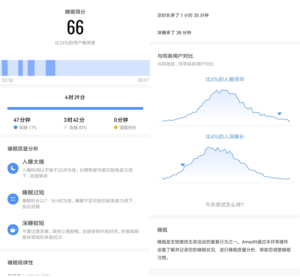Screen dimensions: 300x277
Task: Click the light dot beside 浅睡 83%
Action: pyautogui.click(x=66, y=128)
